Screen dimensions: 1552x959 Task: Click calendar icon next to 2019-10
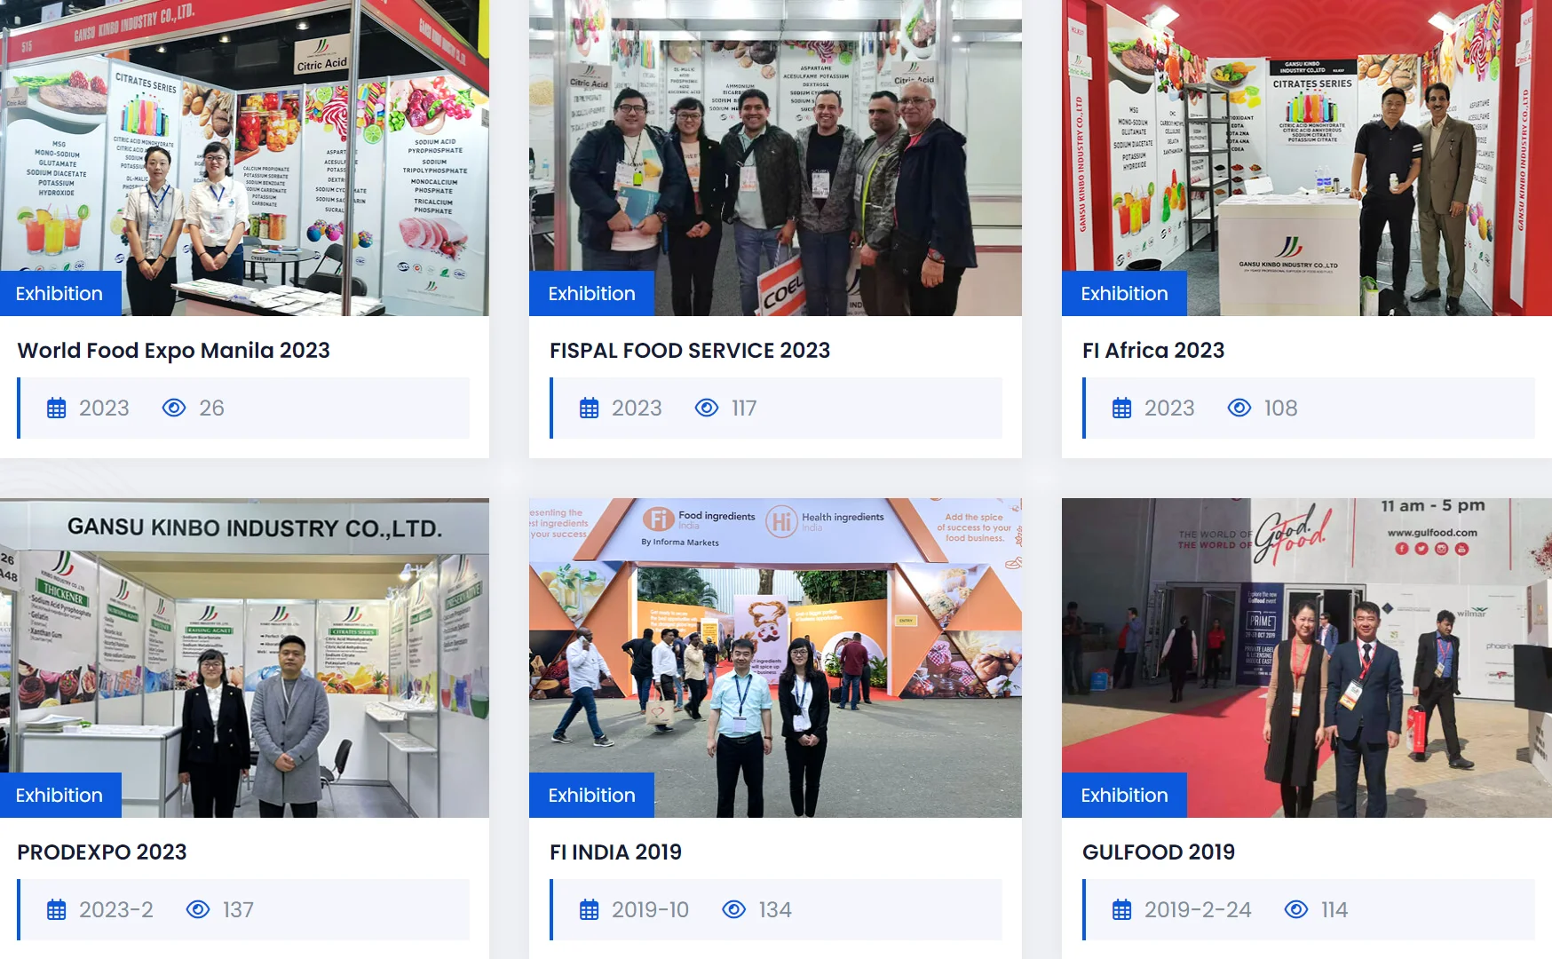[590, 910]
